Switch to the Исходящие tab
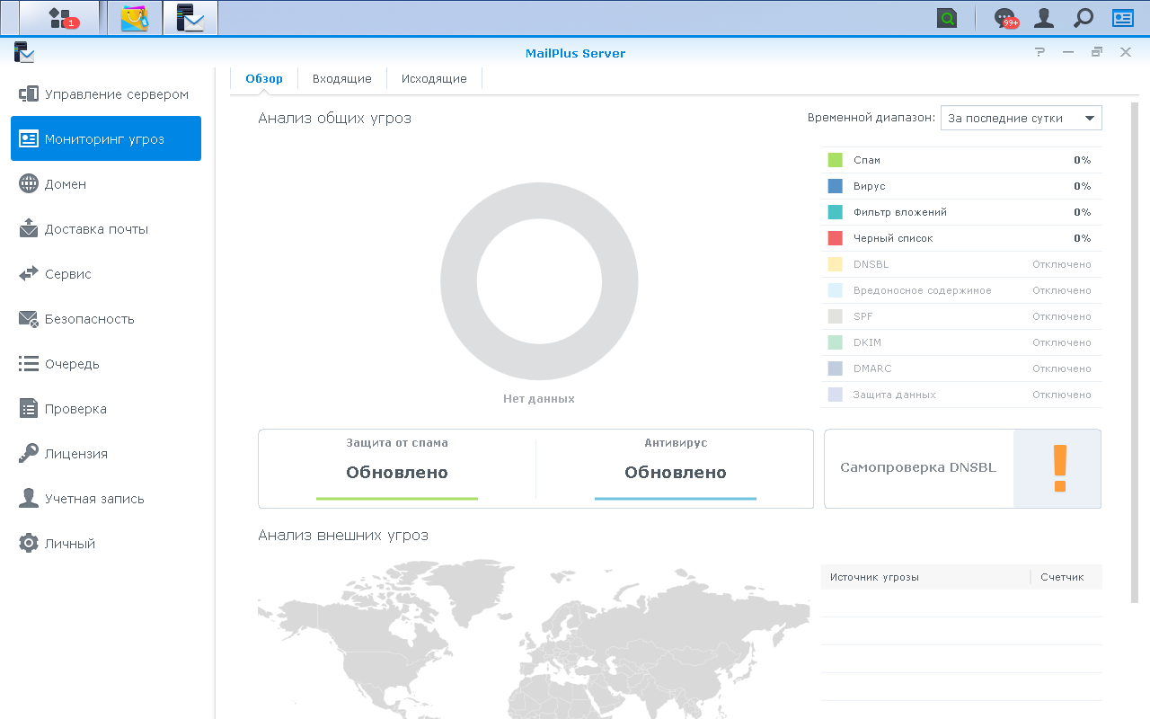1150x719 pixels. tap(434, 78)
